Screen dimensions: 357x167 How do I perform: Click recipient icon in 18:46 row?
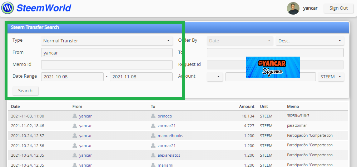point(153,126)
